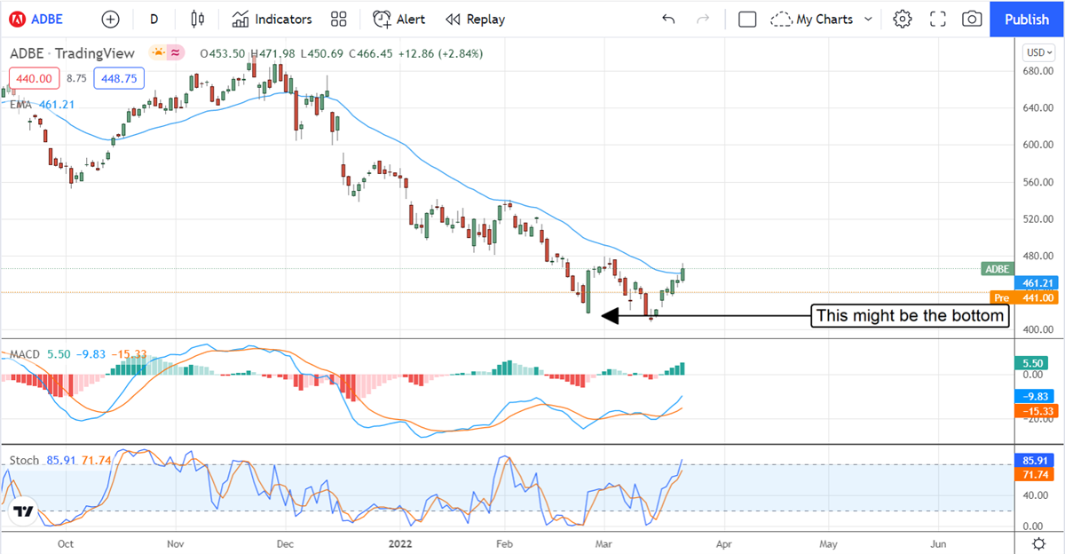The image size is (1065, 554).
Task: Take a chart snapshot with camera icon
Action: tap(972, 19)
